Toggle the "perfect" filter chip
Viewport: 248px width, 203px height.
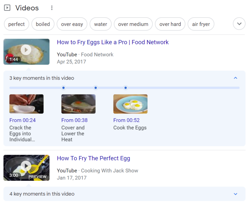point(16,24)
